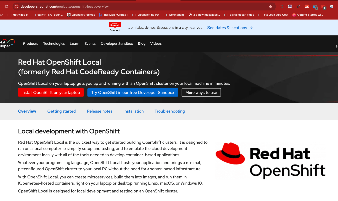
Task: Open the 'digital ocean video' bookmark folder
Action: [239, 15]
